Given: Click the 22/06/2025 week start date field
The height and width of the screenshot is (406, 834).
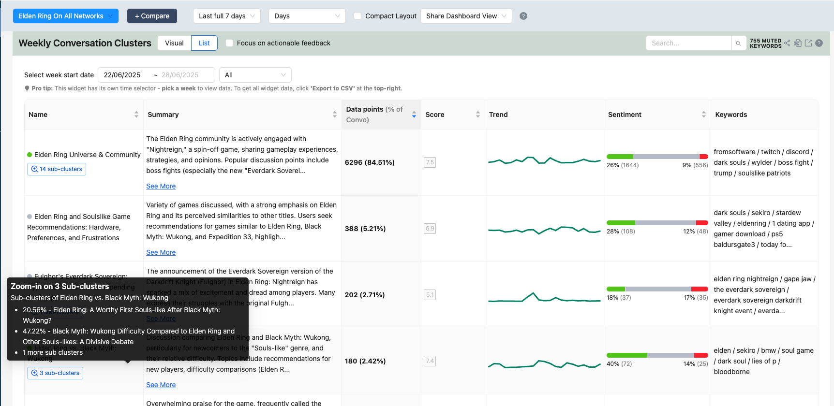Looking at the screenshot, I should (x=122, y=75).
